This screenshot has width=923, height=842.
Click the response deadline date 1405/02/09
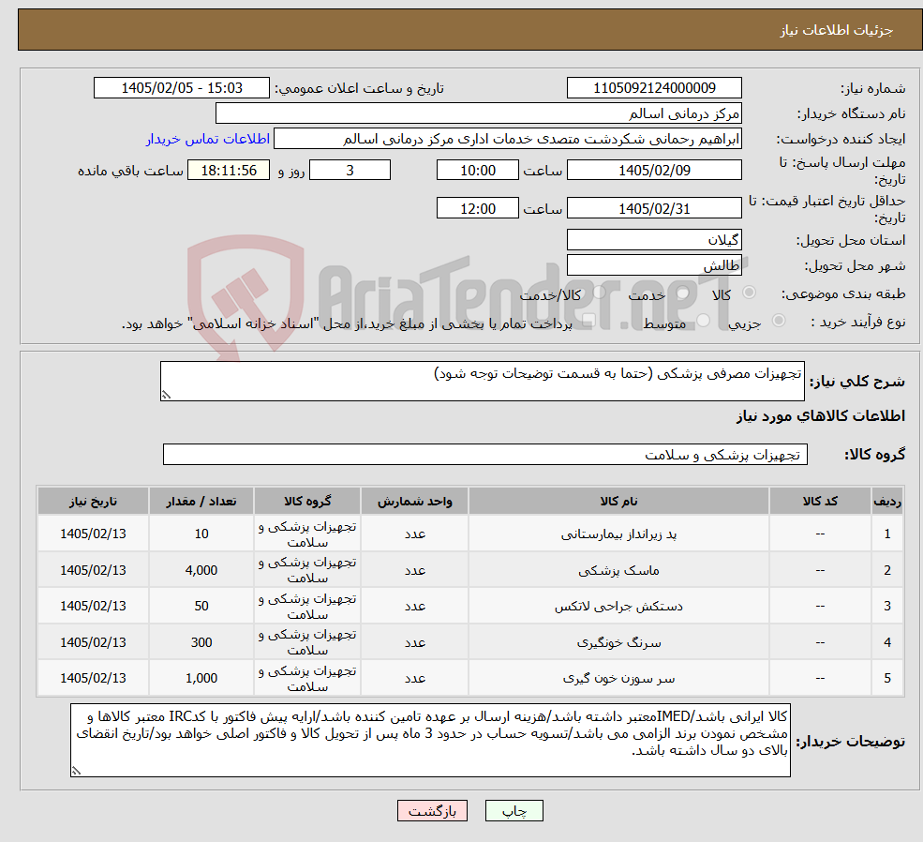654,170
